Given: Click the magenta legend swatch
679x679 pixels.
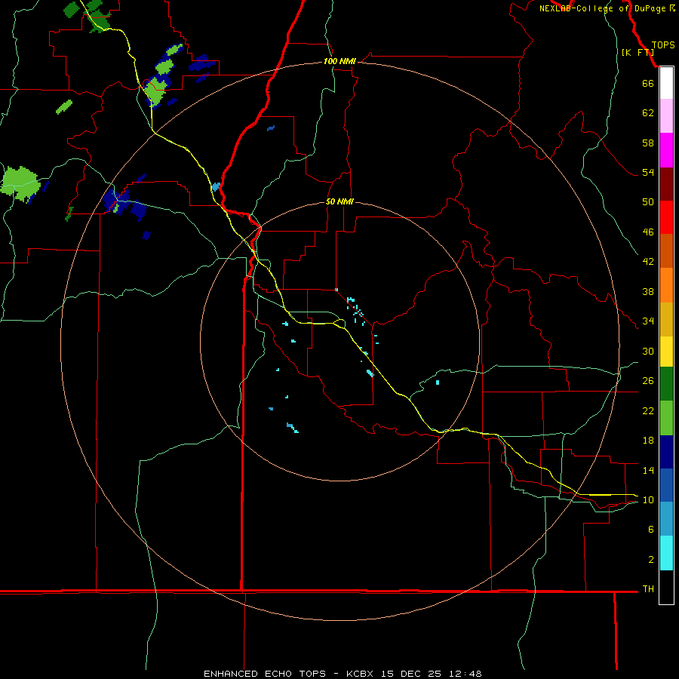Looking at the screenshot, I should click(666, 150).
